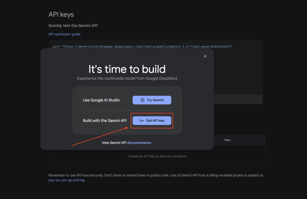The image size is (307, 199).
Task: Click the 'Use Google AI Studio' label
Action: click(x=101, y=100)
